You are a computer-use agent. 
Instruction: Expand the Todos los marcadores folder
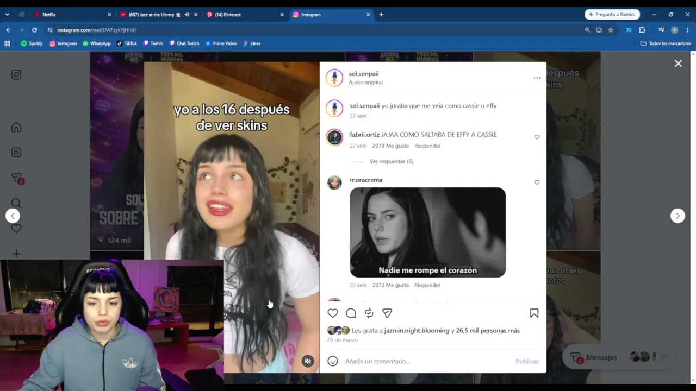pyautogui.click(x=666, y=43)
